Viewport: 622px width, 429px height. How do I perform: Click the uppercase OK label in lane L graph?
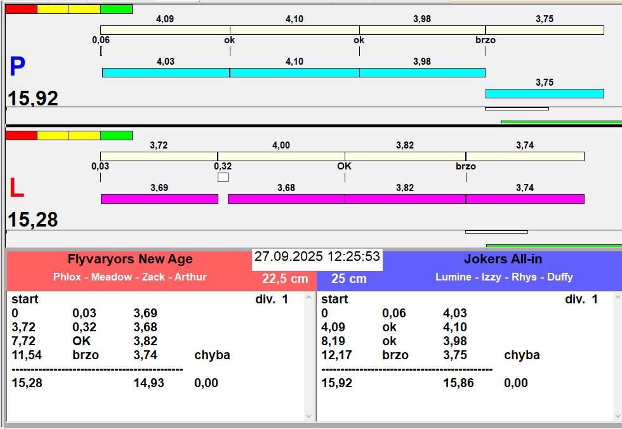pyautogui.click(x=344, y=166)
